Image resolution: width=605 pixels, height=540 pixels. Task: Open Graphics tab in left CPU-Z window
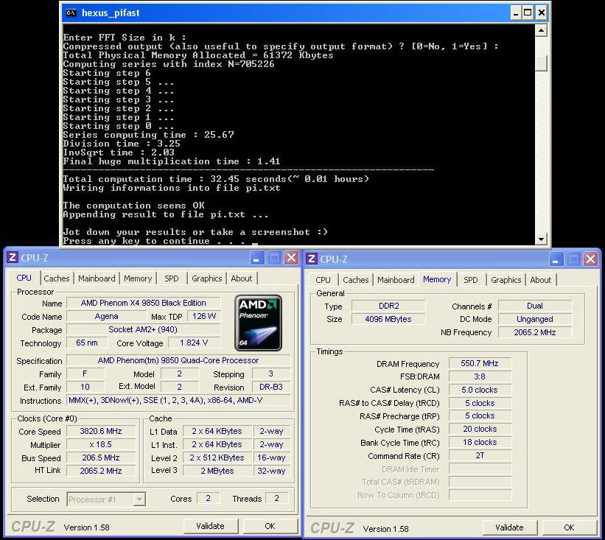pos(207,278)
